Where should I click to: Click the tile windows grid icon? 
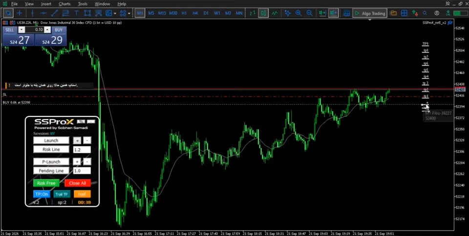tap(404, 13)
